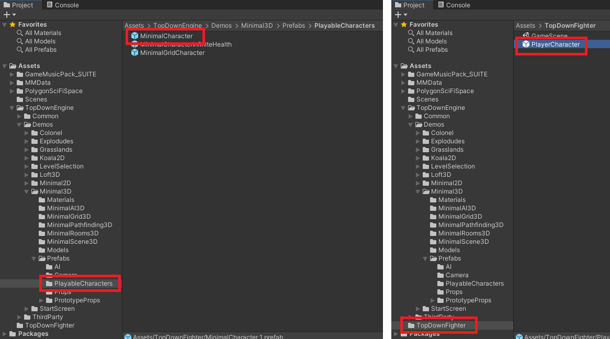This screenshot has width=610, height=339.
Task: Select Props folder in right panel
Action: [450, 292]
